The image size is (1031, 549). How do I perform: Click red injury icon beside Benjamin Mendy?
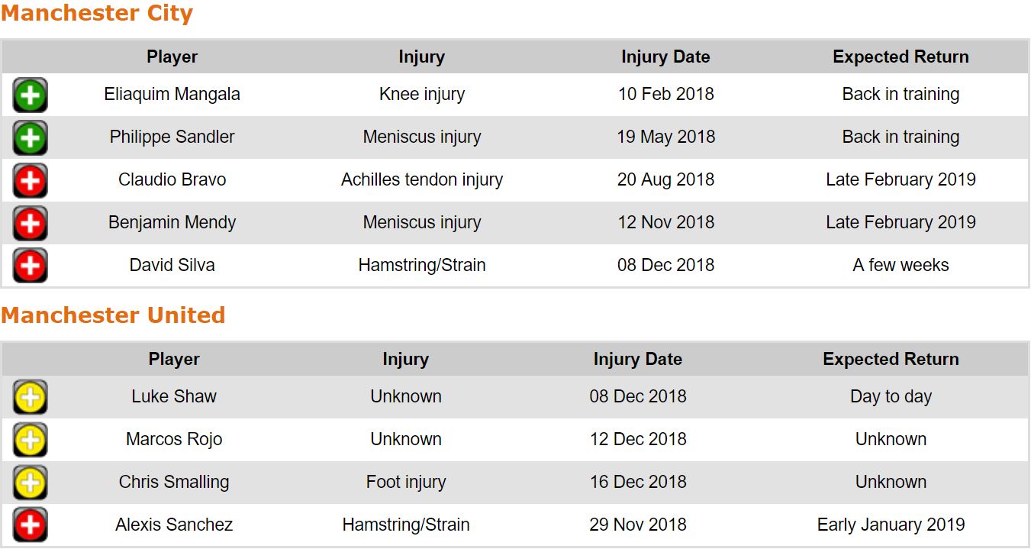click(30, 224)
